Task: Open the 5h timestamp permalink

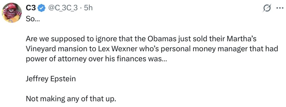Action: (88, 8)
